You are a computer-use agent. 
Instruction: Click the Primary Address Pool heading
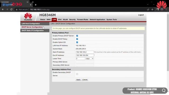(x=60, y=33)
